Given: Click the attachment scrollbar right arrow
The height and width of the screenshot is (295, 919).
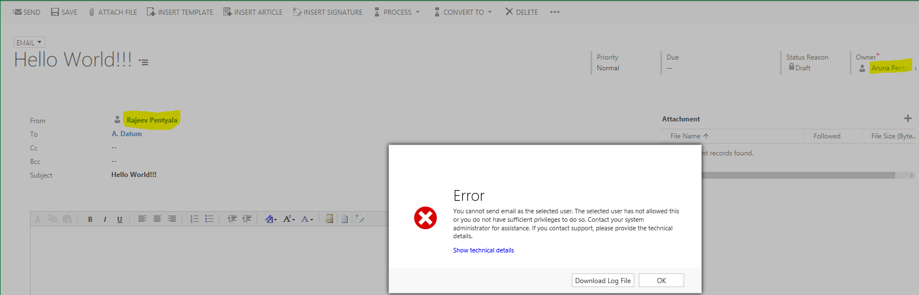Looking at the screenshot, I should 912,175.
